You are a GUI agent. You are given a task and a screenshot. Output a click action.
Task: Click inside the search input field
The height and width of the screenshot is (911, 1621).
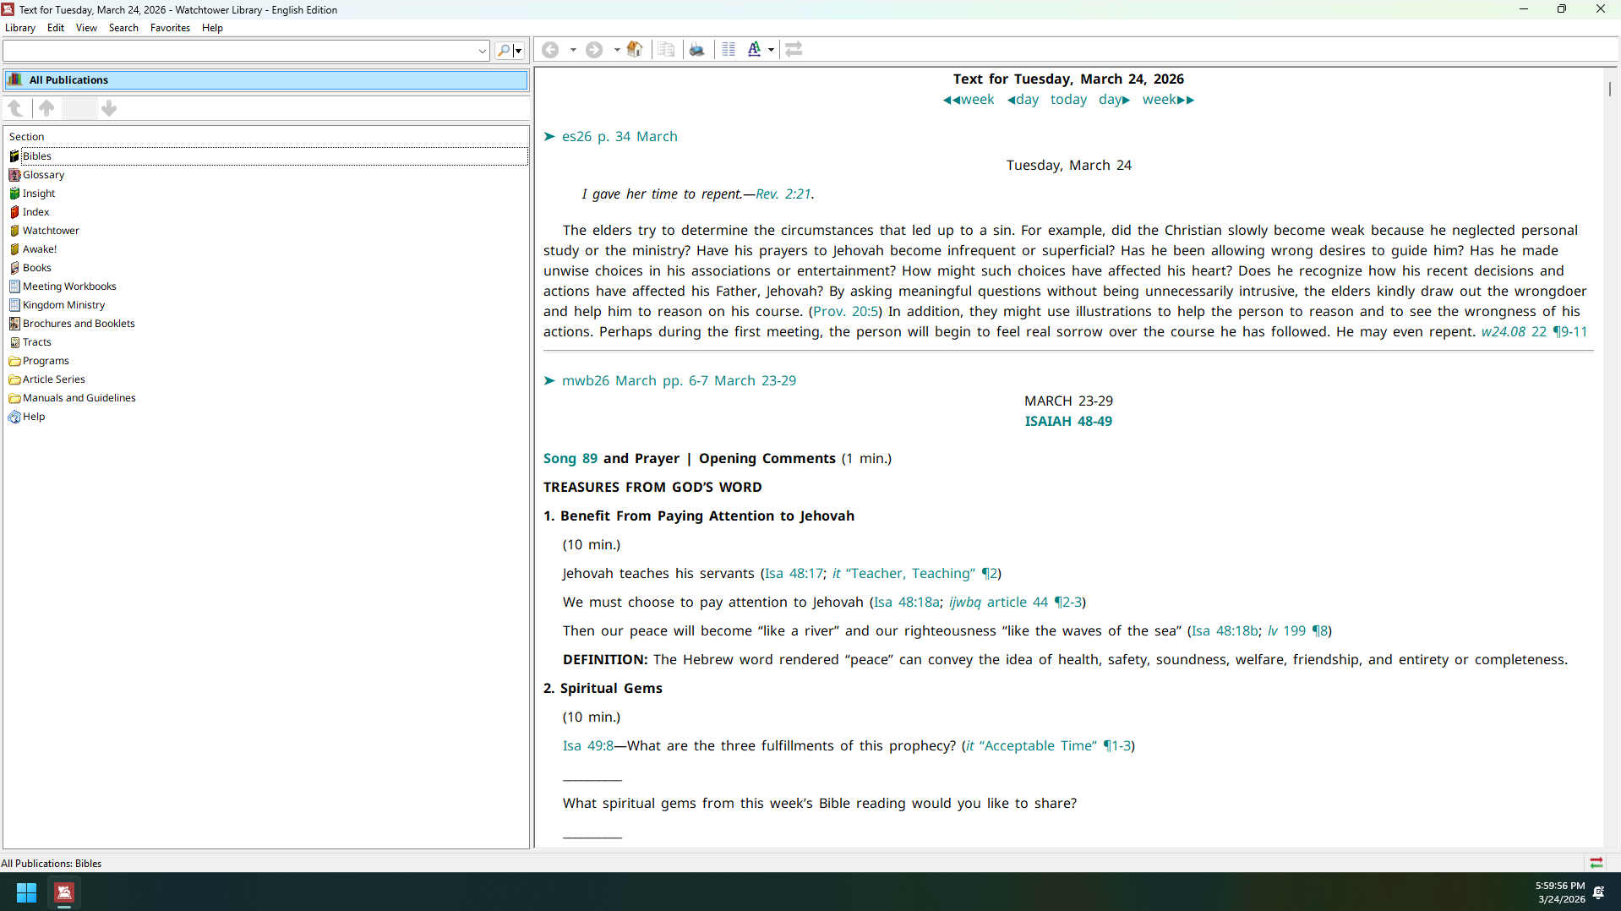coord(241,51)
